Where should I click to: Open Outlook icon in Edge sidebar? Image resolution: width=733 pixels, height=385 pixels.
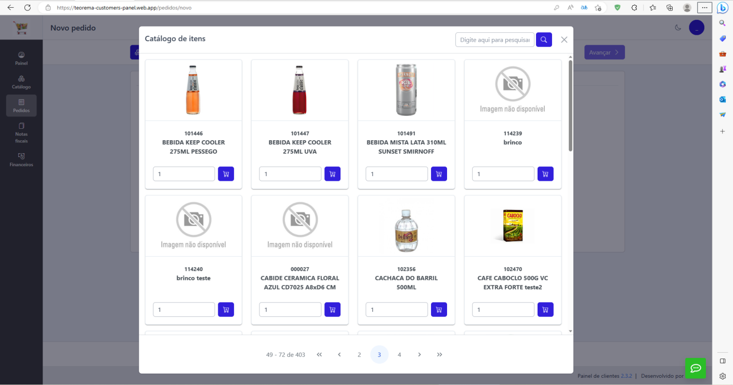point(723,99)
